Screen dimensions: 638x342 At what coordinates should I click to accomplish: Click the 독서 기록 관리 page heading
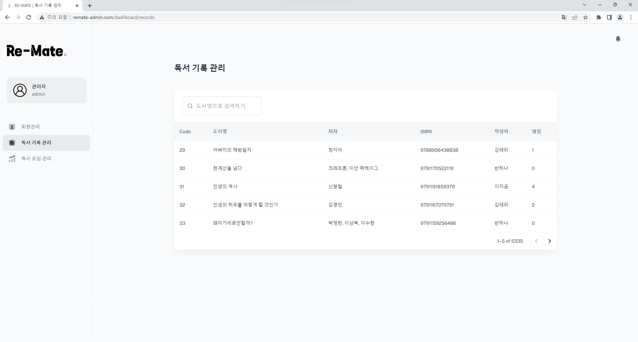coord(200,68)
